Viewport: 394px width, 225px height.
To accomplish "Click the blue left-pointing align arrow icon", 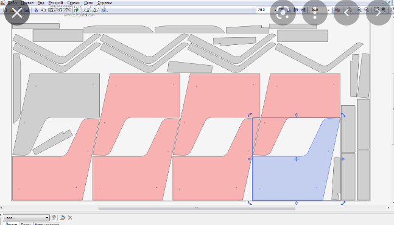I will pos(296,10).
